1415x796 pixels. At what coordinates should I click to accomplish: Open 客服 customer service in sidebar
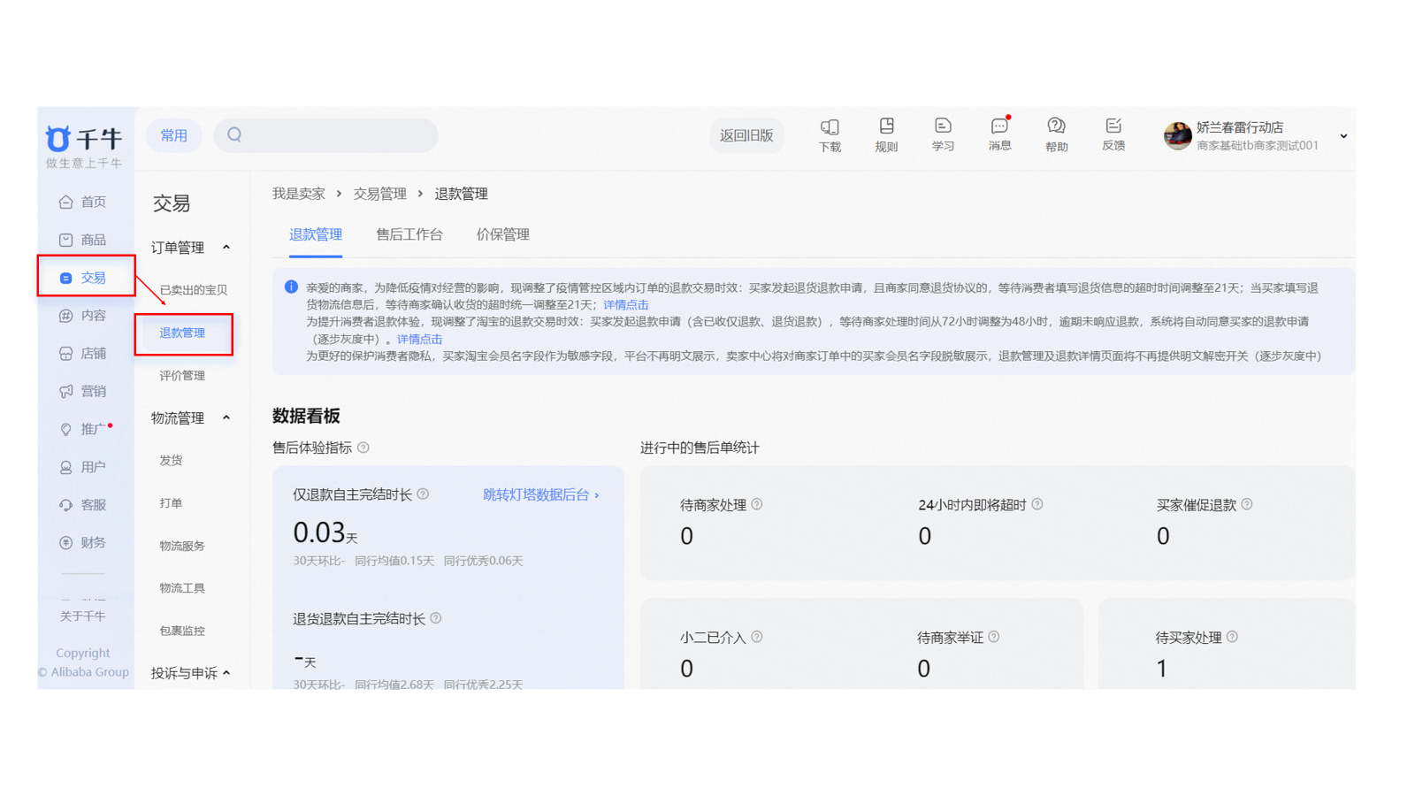[x=83, y=505]
